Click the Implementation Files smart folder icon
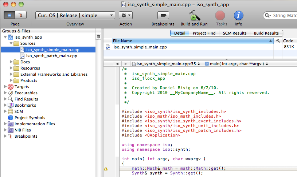Viewport: 297px width, 177px height. coord(11,124)
